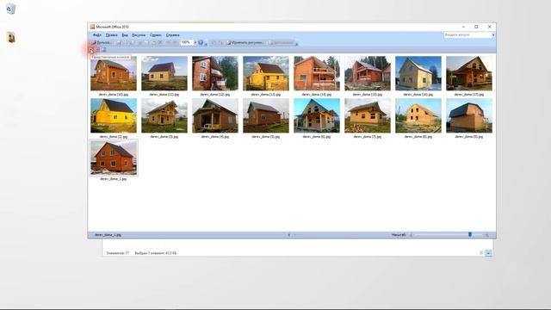This screenshot has height=310, width=551.
Task: Click the blue Help icon in toolbar
Action: [x=201, y=42]
